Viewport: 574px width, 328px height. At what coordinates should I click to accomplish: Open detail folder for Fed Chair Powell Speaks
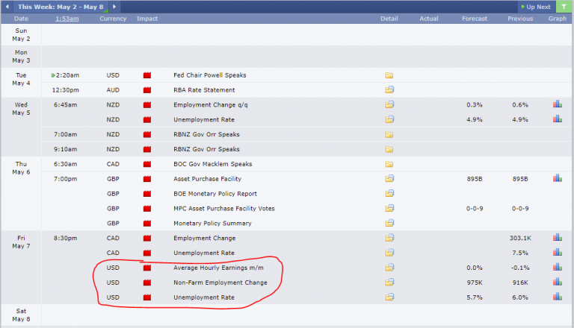389,75
